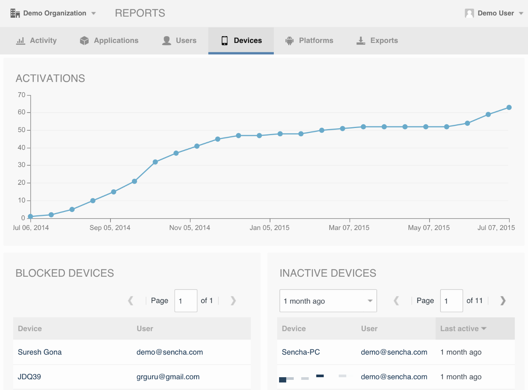The width and height of the screenshot is (528, 390).
Task: Click the Mar 07, 2015 axis label
Action: tap(349, 228)
